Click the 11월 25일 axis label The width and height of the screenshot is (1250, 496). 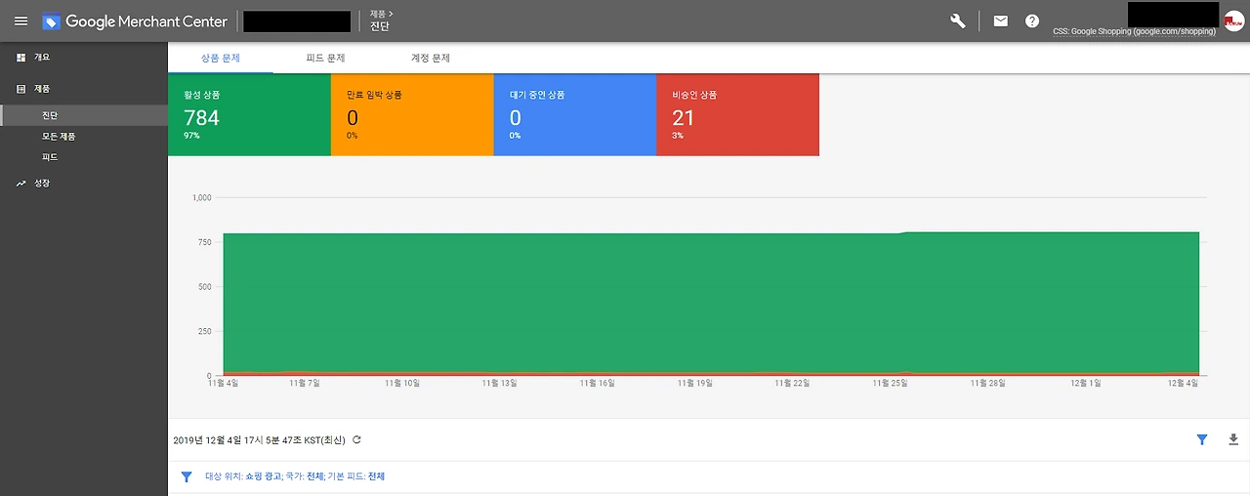click(891, 384)
